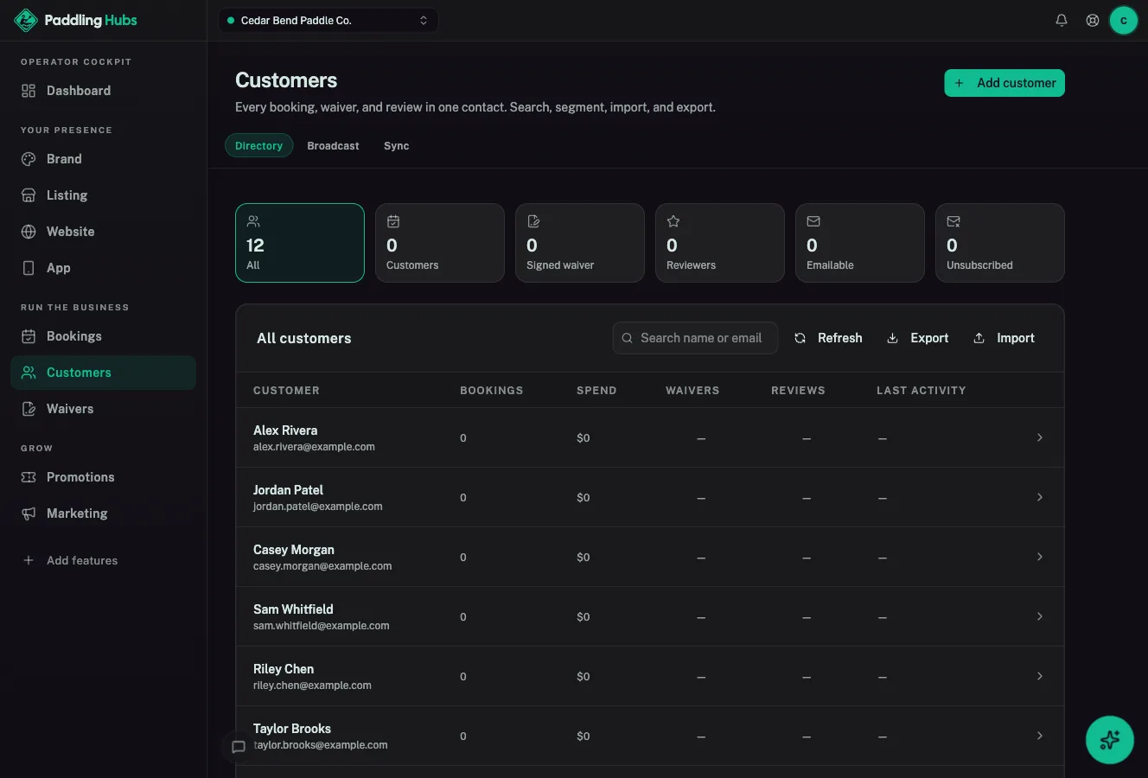Click the refresh arrows icon
This screenshot has height=778, width=1148.
(800, 338)
